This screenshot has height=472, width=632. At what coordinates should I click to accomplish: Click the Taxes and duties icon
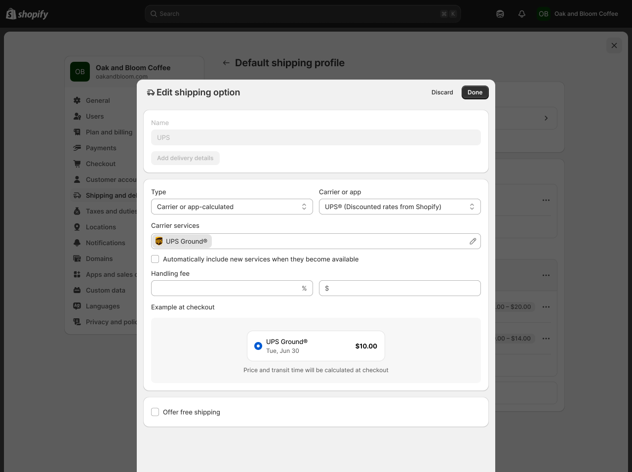point(77,211)
